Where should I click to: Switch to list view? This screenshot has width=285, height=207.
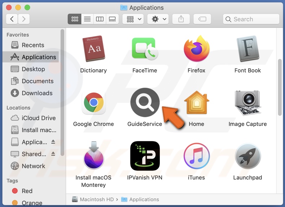87,19
